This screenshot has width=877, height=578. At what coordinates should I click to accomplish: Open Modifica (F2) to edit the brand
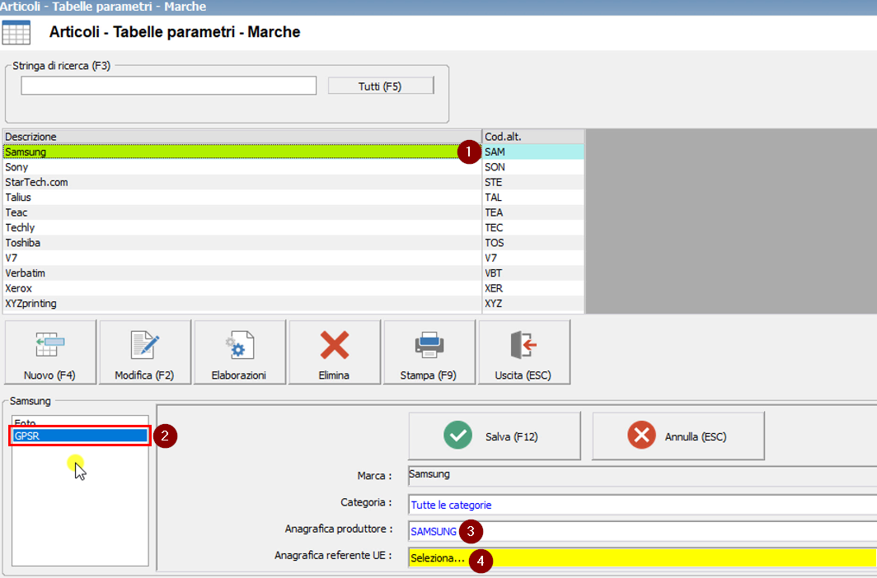pyautogui.click(x=145, y=352)
